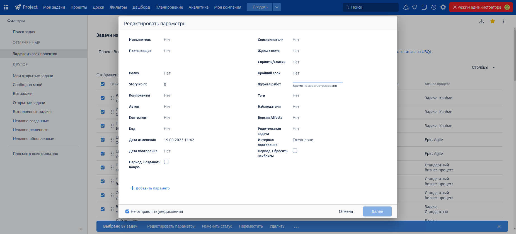Open the recent history clock icon

pyautogui.click(x=434, y=7)
